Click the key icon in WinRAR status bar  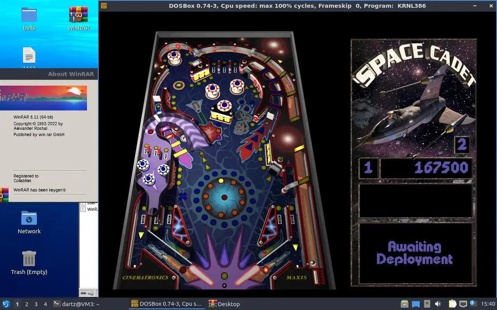[91, 293]
